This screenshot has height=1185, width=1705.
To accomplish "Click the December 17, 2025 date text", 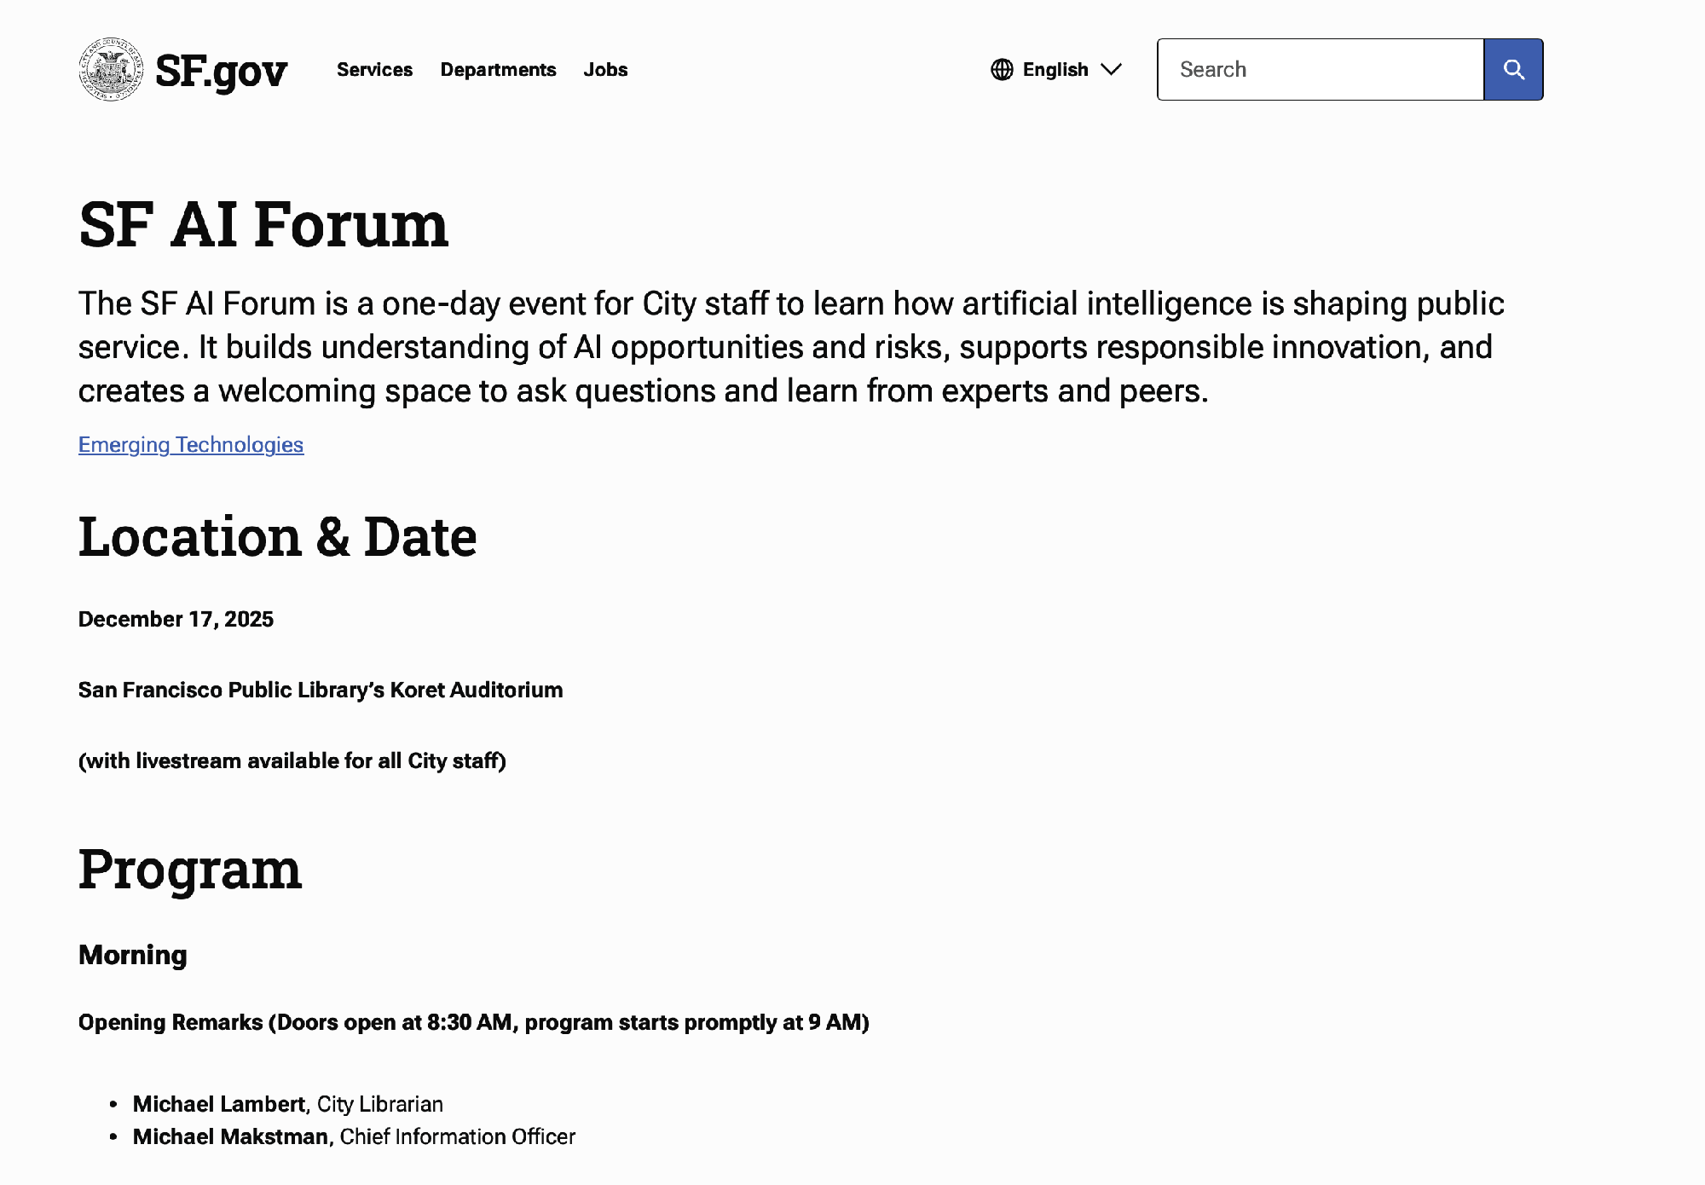I will (x=176, y=620).
